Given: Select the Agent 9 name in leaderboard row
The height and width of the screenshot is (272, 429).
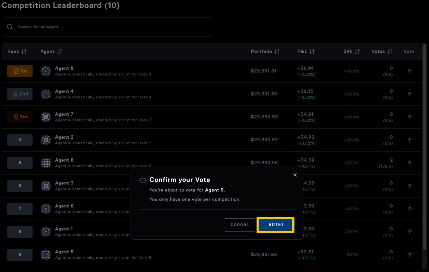Looking at the screenshot, I should click(64, 68).
